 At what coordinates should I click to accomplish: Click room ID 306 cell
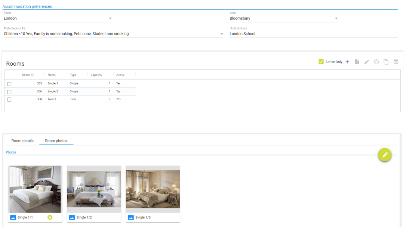[39, 91]
